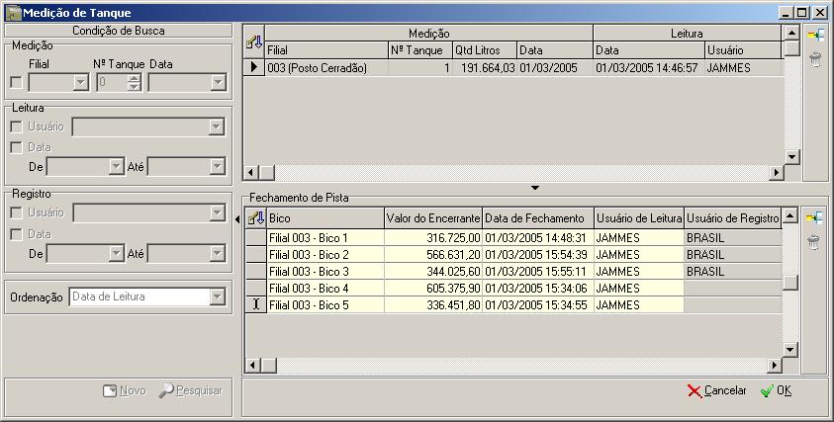Click the down arrow splitter above Fechamento de Pista
Screen dimensions: 834x422
coord(535,188)
